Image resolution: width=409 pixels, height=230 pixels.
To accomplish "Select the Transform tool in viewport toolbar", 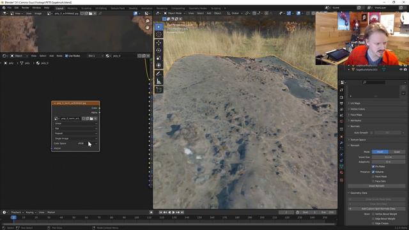I will click(x=158, y=65).
